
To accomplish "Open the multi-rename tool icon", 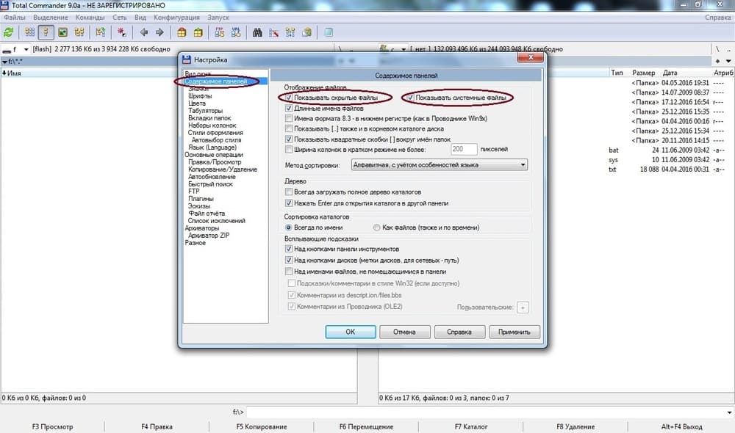I will click(273, 32).
